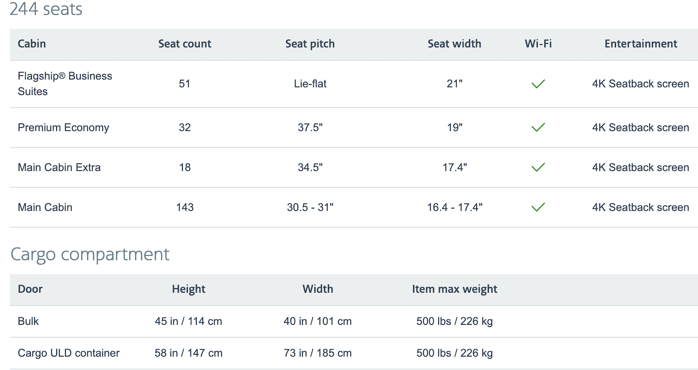This screenshot has width=698, height=370.
Task: Click the Main Cabin Extra row label
Action: [x=59, y=167]
